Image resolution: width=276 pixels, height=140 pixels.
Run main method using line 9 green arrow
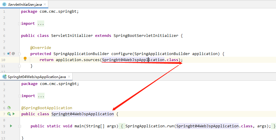tap(11, 126)
